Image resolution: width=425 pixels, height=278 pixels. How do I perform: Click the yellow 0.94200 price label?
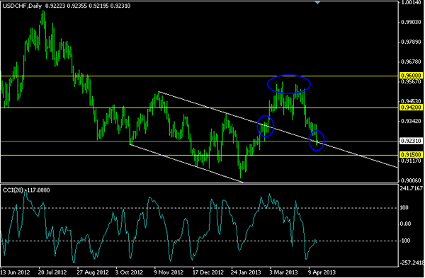411,108
